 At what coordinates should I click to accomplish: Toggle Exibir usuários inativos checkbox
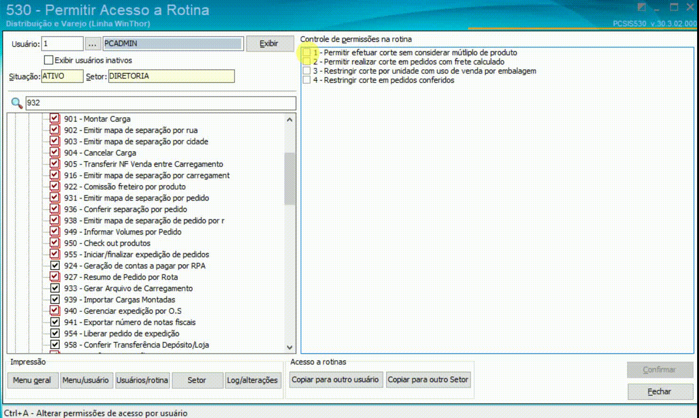(x=49, y=60)
